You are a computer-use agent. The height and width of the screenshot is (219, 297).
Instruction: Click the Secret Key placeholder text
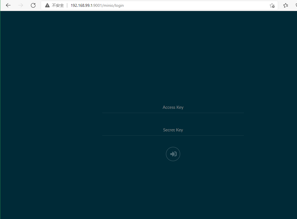[173, 130]
